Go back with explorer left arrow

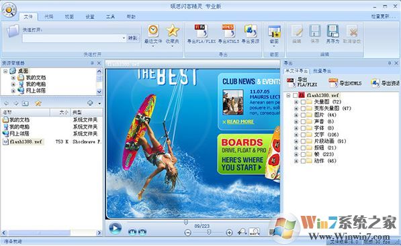click(7, 103)
